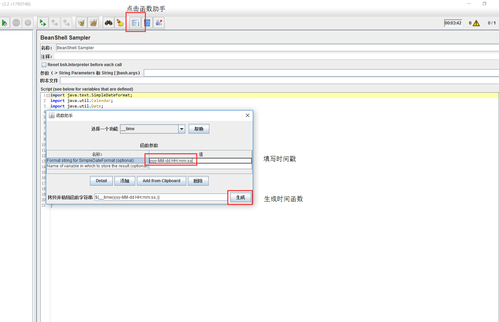Click code line import java.text.SimpleDateFormat

pos(91,95)
